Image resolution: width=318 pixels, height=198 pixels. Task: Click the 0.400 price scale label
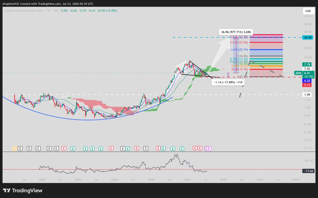coord(308,124)
